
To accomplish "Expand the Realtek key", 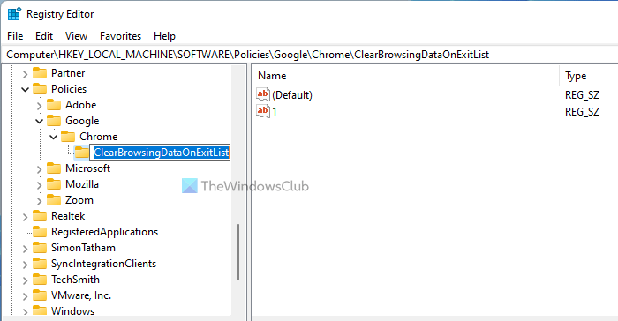I will [x=25, y=217].
